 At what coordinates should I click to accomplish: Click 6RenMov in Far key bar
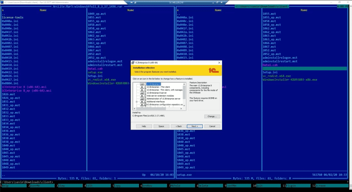154,186
